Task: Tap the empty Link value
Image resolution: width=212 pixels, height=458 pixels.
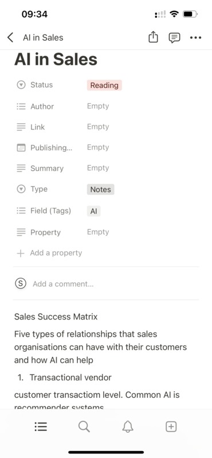Action: (98, 127)
